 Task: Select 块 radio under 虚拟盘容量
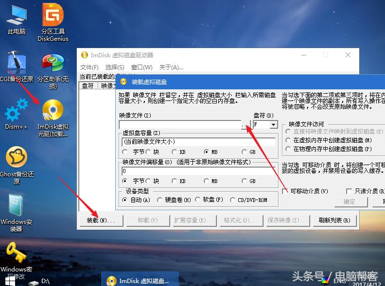[148, 152]
